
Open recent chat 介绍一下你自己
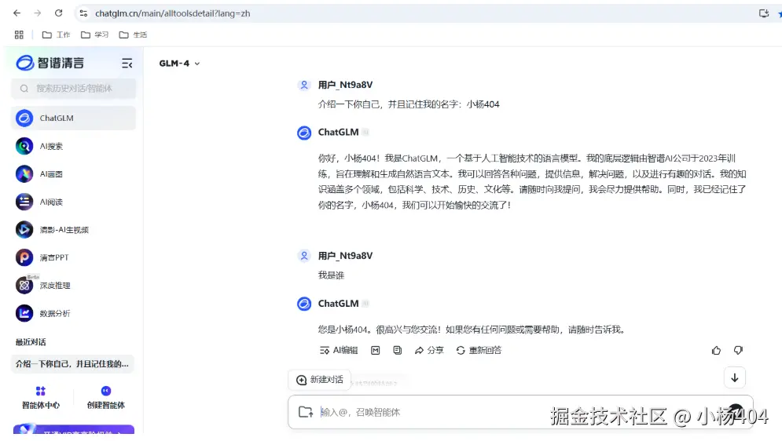[73, 364]
